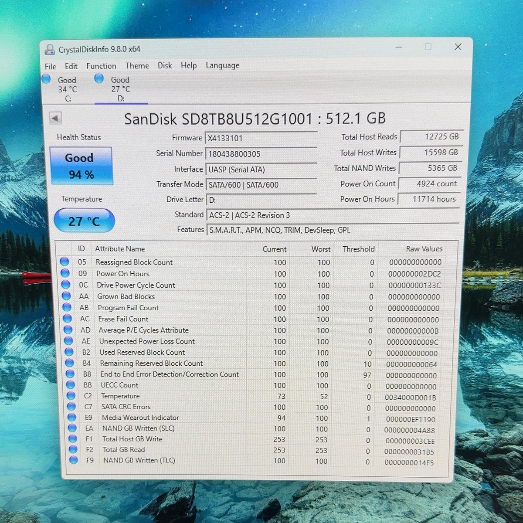Open the Language menu
This screenshot has width=523, height=523.
pos(223,65)
